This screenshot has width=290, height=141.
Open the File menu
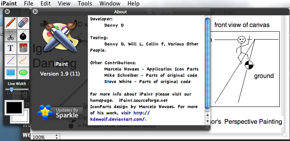tap(28, 3)
